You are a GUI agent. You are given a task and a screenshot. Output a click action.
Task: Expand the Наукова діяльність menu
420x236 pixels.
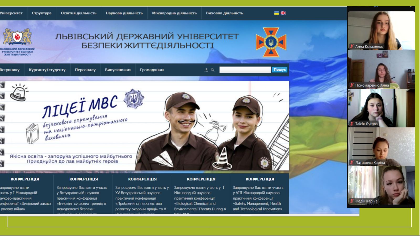[x=124, y=13]
